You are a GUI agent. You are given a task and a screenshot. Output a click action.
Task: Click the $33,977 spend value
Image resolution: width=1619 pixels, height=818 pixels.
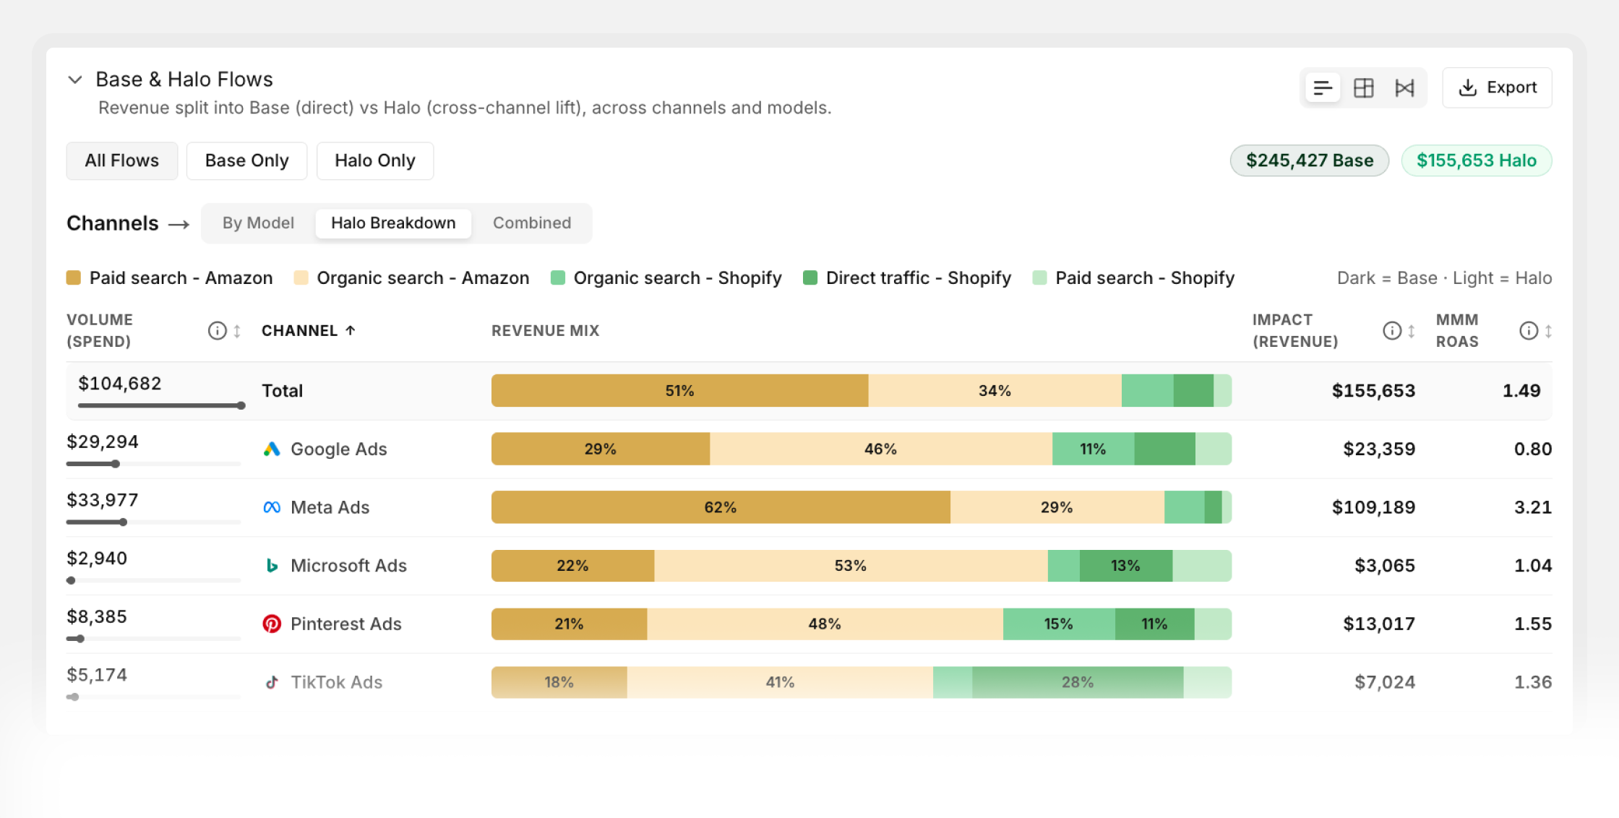[103, 500]
